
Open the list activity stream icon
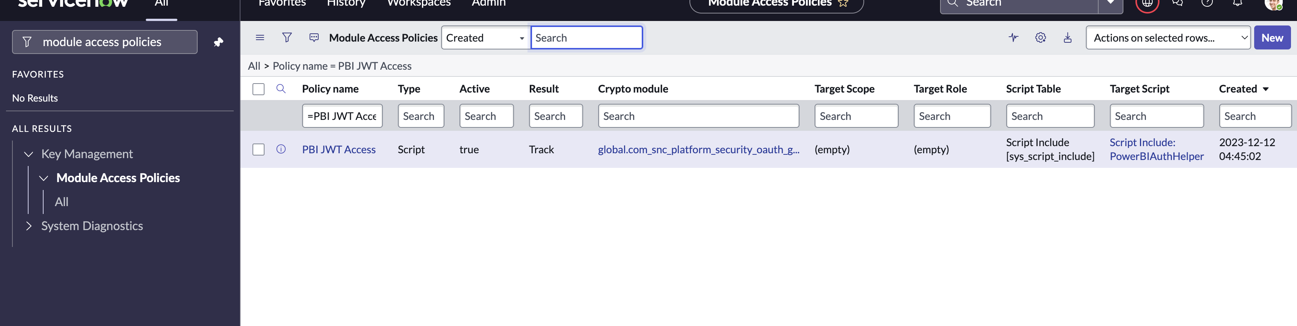(1013, 38)
